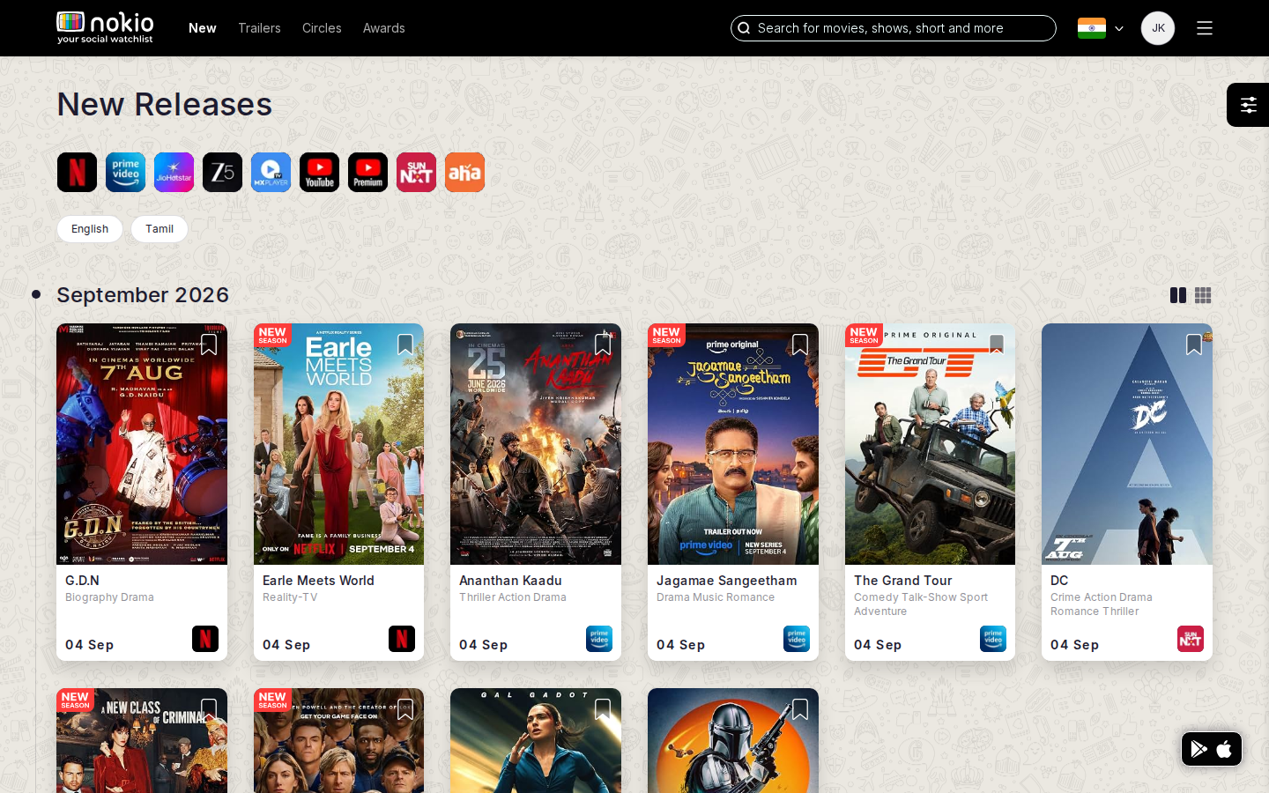Click the September 2026 heading

tap(143, 295)
